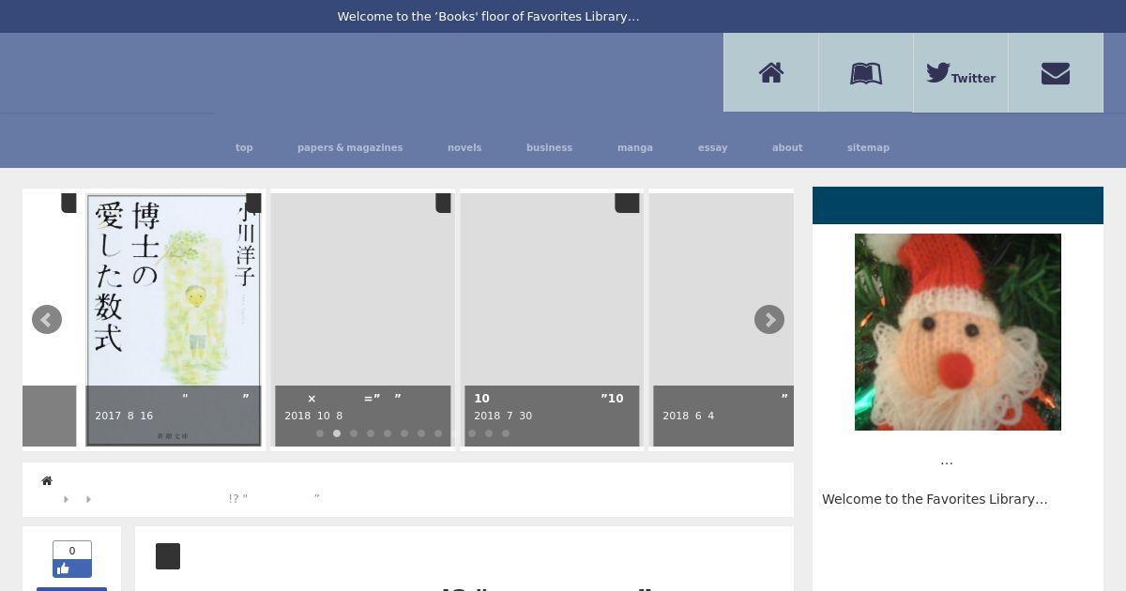
Task: Open the 'novels' navigation item
Action: click(x=464, y=147)
